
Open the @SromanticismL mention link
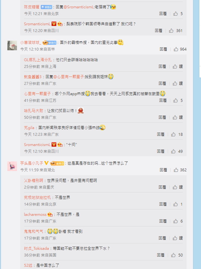pos(79,7)
